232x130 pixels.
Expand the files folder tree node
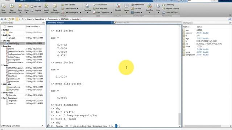point(4,32)
